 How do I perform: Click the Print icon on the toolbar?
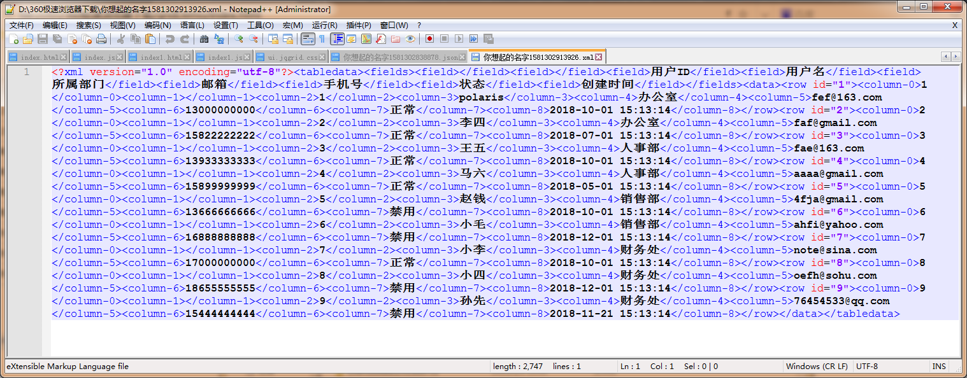point(100,39)
